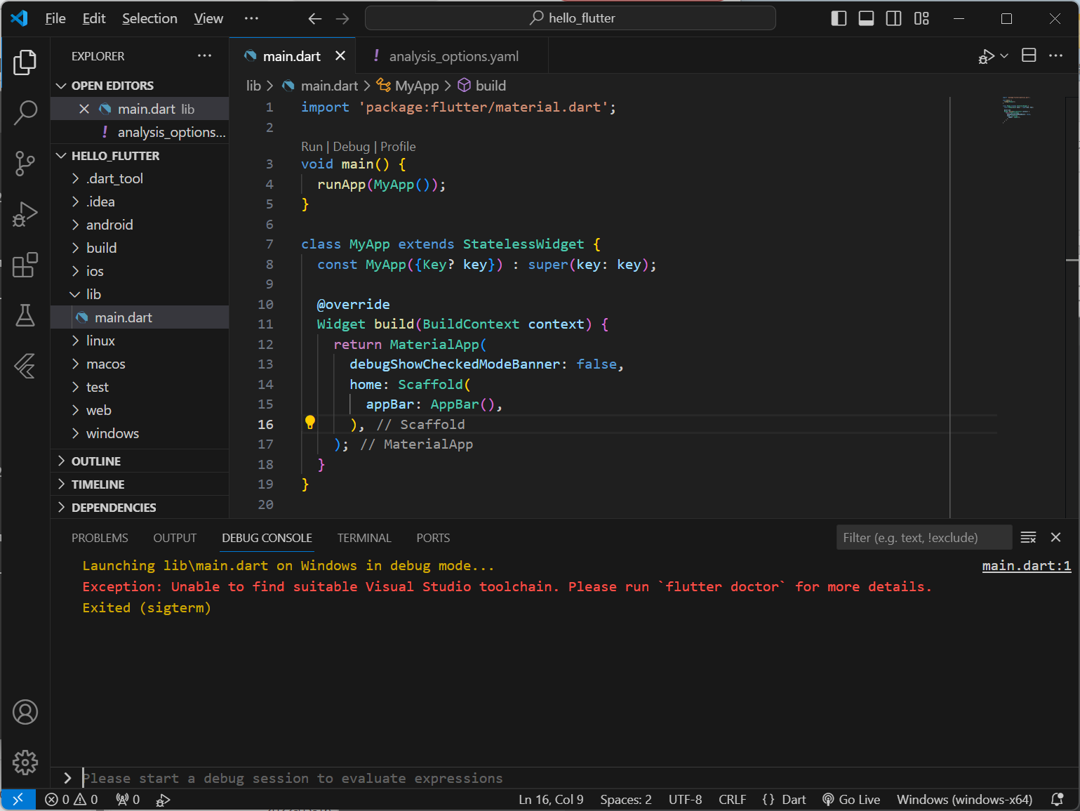This screenshot has height=811, width=1080.
Task: Click Ln 16, Col 9 cursor position
Action: [x=551, y=799]
